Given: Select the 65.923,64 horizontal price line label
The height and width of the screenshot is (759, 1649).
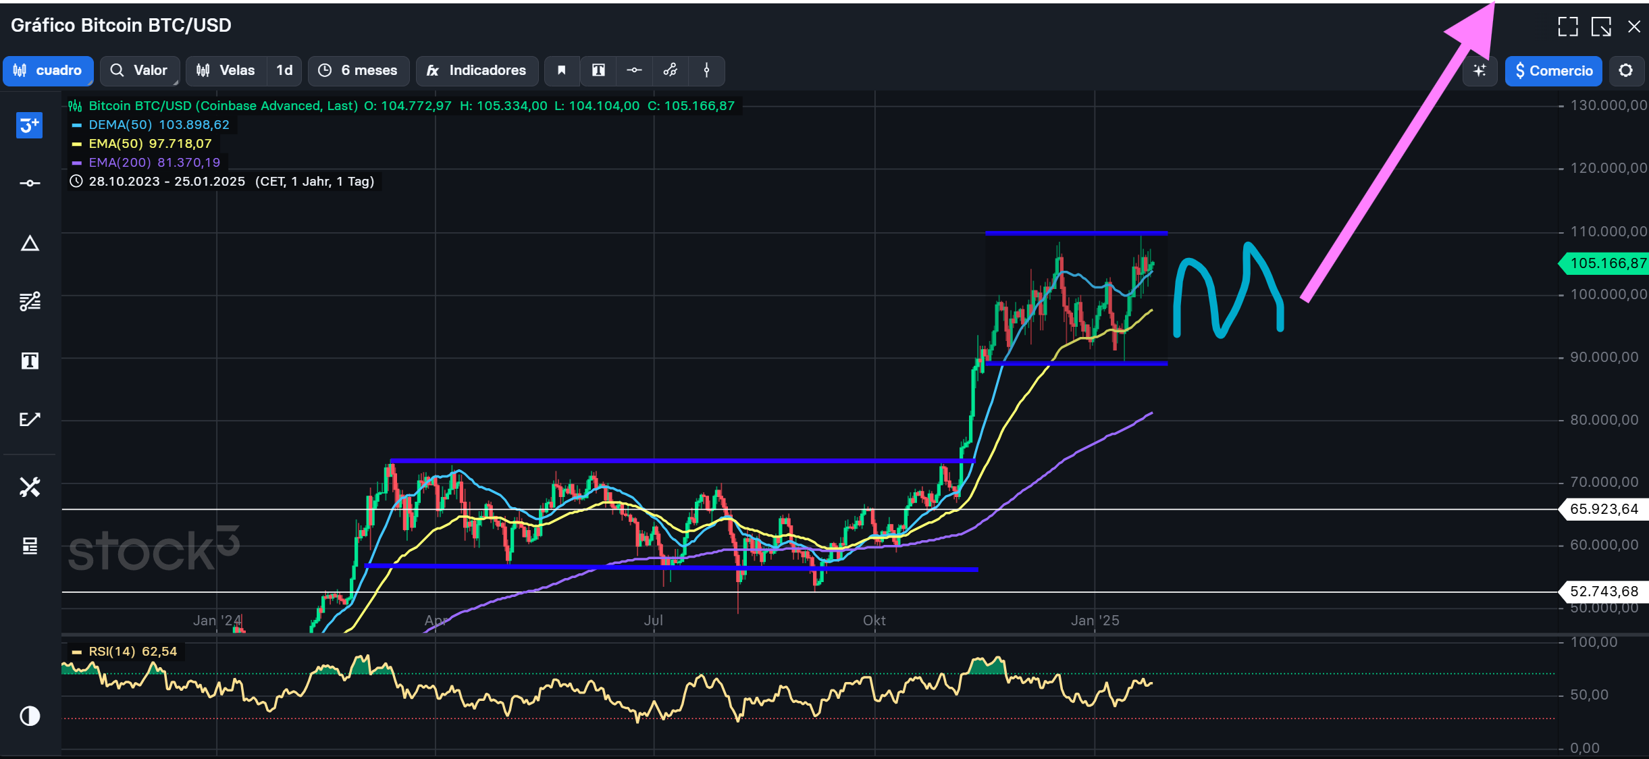Looking at the screenshot, I should coord(1603,509).
